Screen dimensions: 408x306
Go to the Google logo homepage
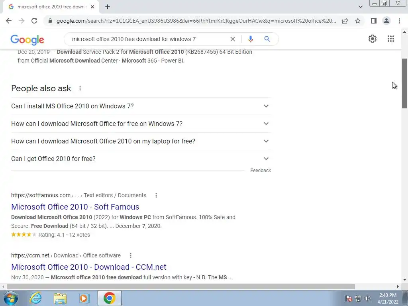click(x=27, y=39)
